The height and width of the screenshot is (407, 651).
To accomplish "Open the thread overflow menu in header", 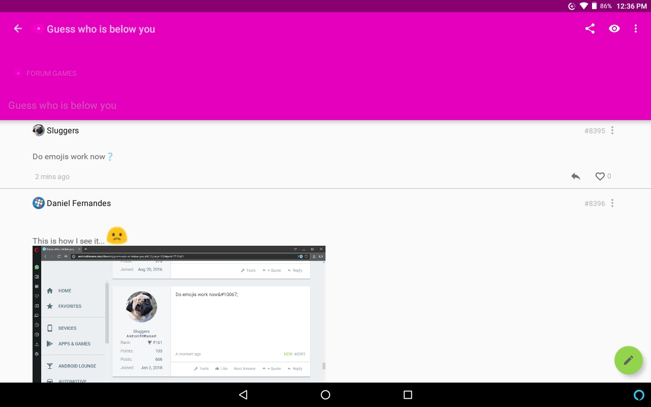I will pos(636,29).
